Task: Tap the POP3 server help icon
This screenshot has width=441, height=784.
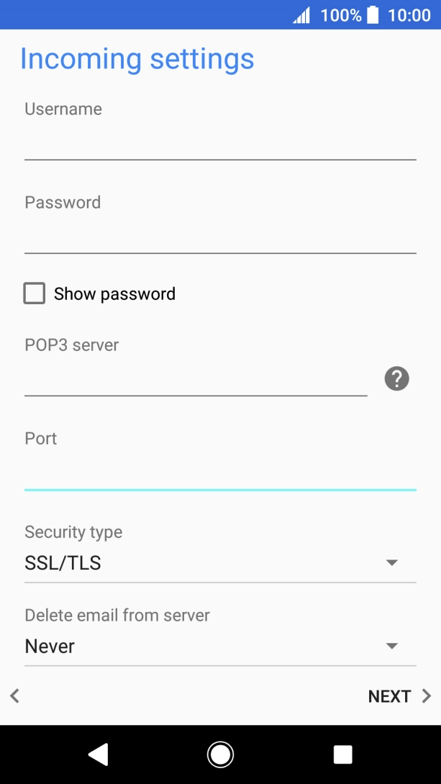Action: 396,378
